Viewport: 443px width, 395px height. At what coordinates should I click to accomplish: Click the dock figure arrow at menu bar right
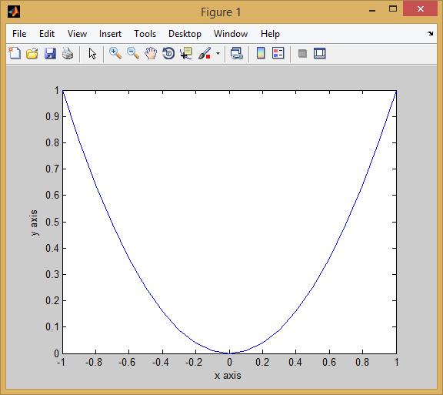(x=430, y=33)
